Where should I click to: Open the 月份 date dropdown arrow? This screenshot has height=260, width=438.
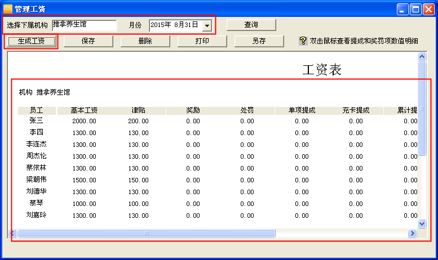coord(207,25)
